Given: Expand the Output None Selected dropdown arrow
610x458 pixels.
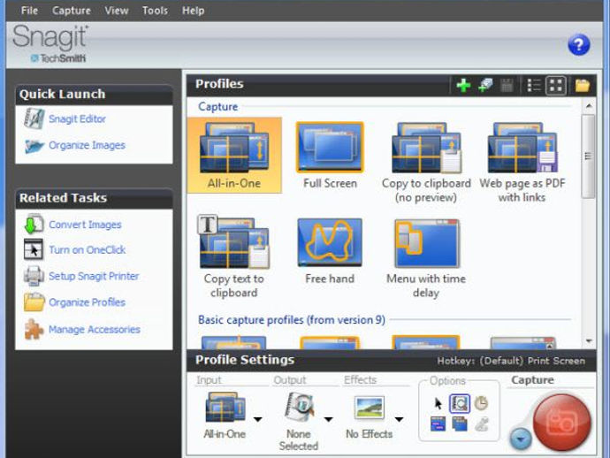Looking at the screenshot, I should (329, 419).
